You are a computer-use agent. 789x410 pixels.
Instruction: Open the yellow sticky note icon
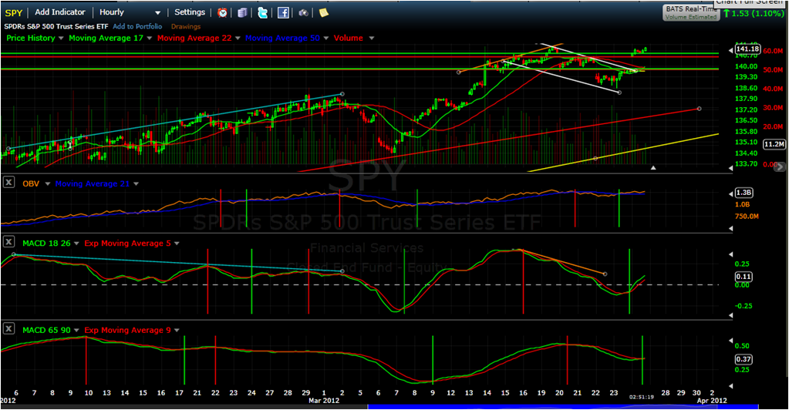click(x=324, y=12)
